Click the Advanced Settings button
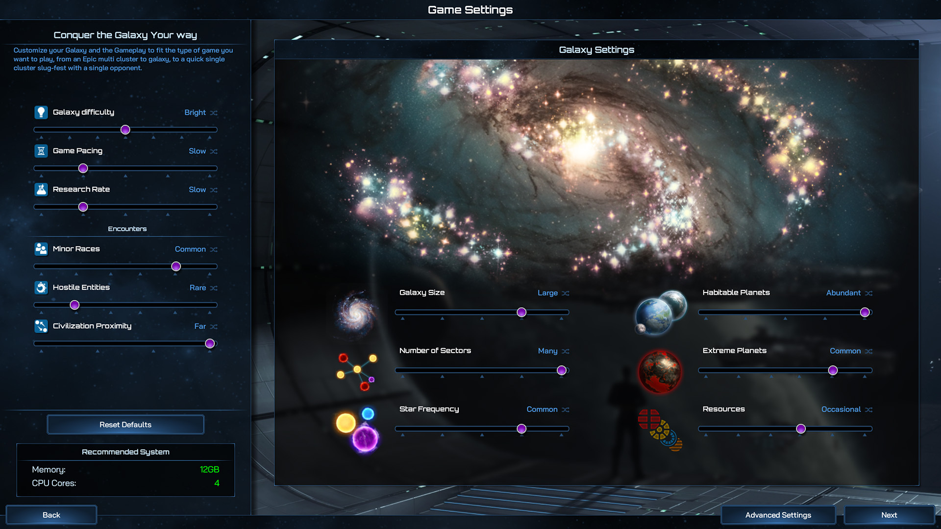The height and width of the screenshot is (529, 941). point(778,515)
